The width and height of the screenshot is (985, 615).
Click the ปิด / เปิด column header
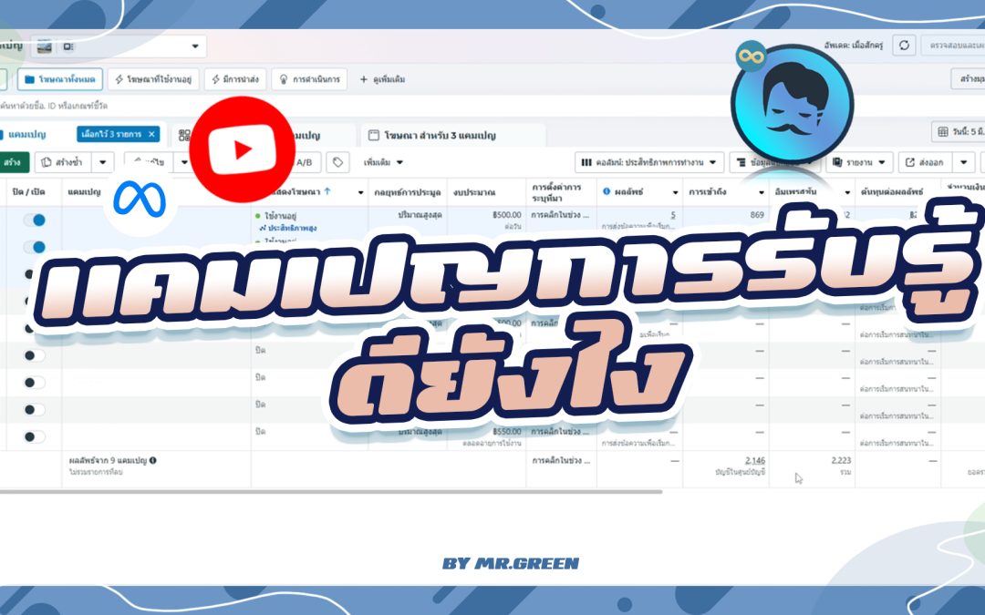(27, 192)
